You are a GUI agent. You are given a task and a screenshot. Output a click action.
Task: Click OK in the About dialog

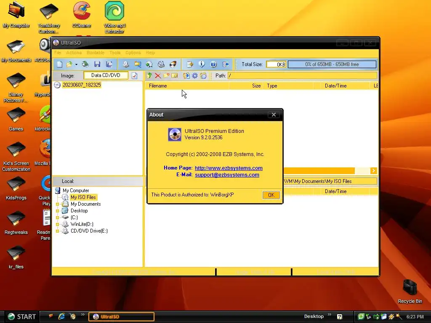[271, 195]
